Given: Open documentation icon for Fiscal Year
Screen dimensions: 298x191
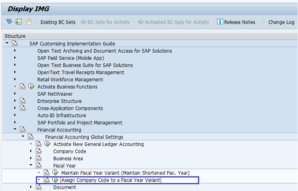Looking at the screenshot, I should pos(39,166).
